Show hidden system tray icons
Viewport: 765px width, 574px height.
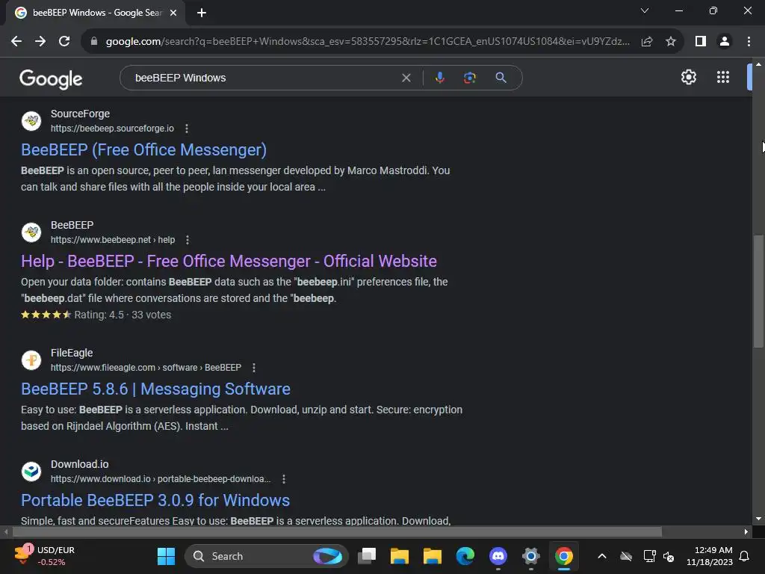[602, 556]
